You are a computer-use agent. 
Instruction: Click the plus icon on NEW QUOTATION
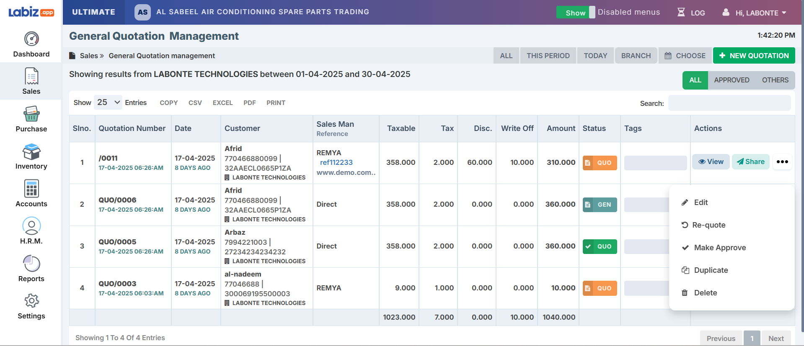tap(722, 56)
